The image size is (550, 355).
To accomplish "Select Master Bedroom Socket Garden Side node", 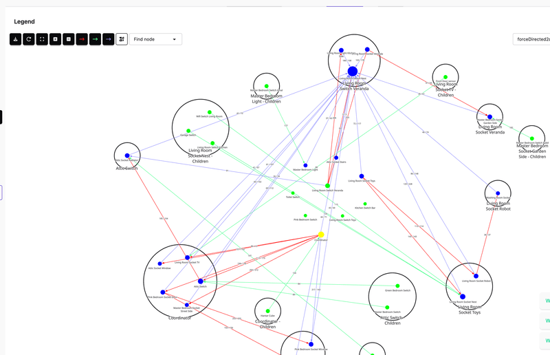I will (489, 117).
